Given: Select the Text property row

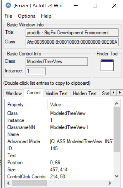Looking at the screenshot, I should pos(59,156).
